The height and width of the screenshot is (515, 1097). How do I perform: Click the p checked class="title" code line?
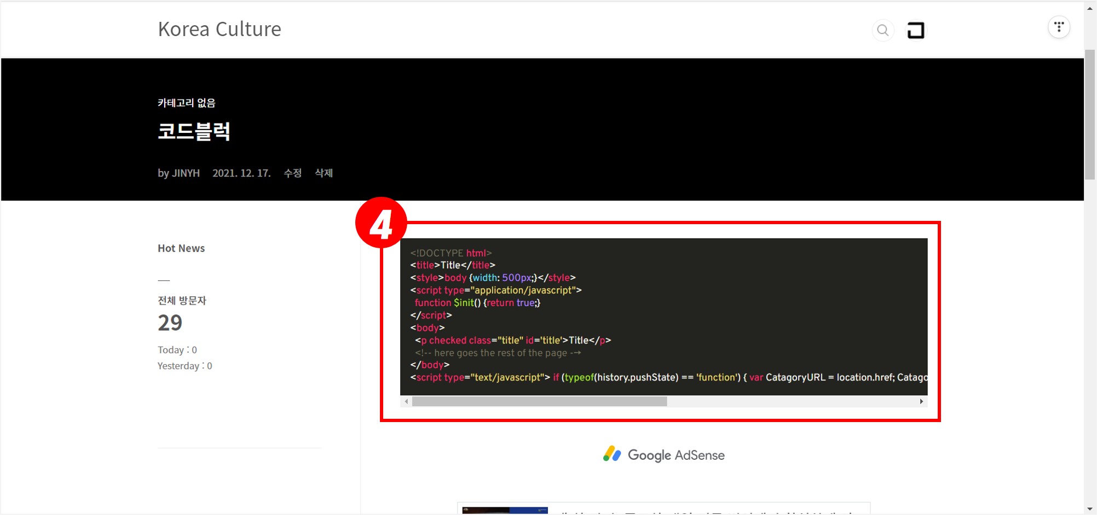tap(513, 341)
